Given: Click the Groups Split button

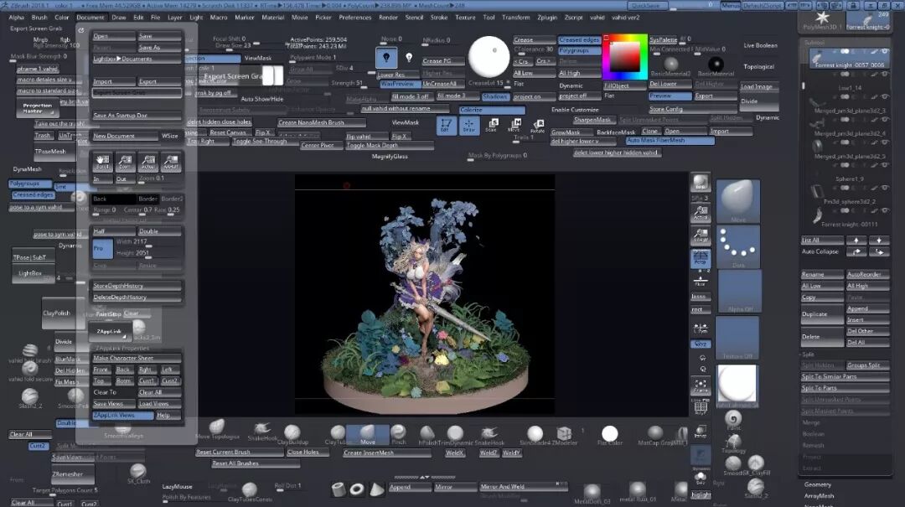Looking at the screenshot, I should (867, 365).
